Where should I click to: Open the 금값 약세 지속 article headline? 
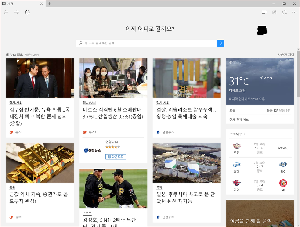(x=39, y=198)
